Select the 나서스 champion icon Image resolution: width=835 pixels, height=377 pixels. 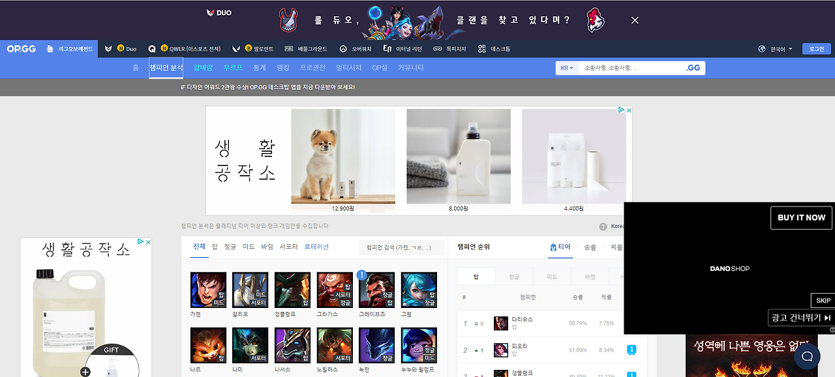tap(292, 345)
